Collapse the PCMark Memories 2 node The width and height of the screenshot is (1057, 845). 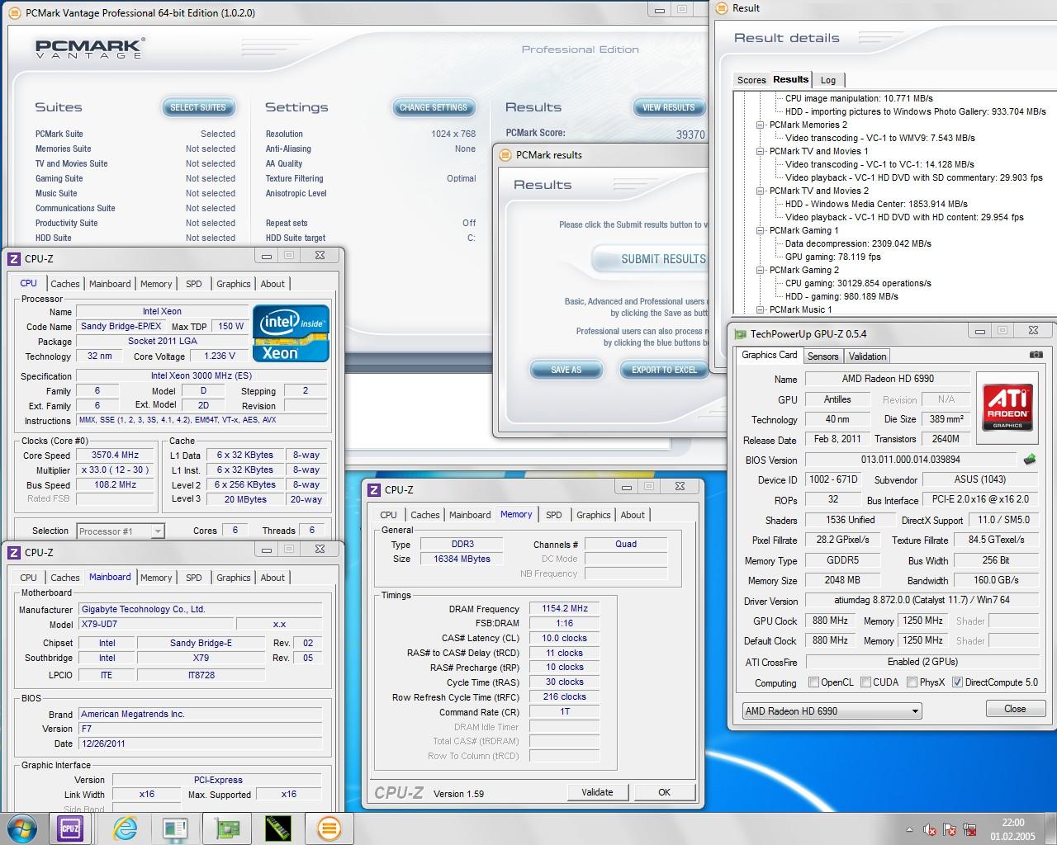pos(760,125)
